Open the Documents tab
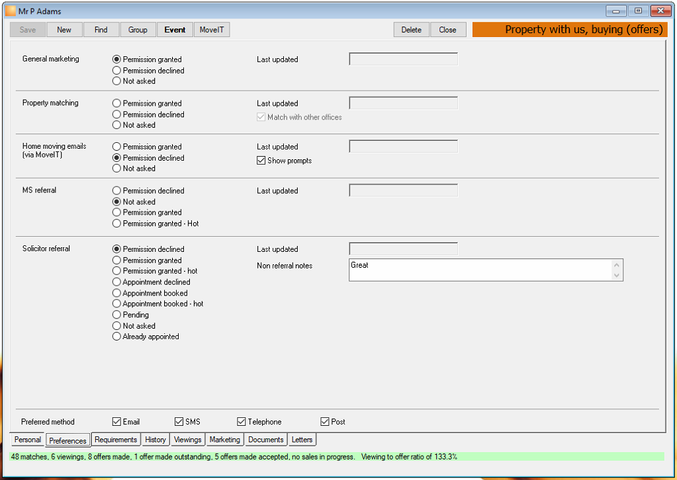The height and width of the screenshot is (480, 677). 266,440
